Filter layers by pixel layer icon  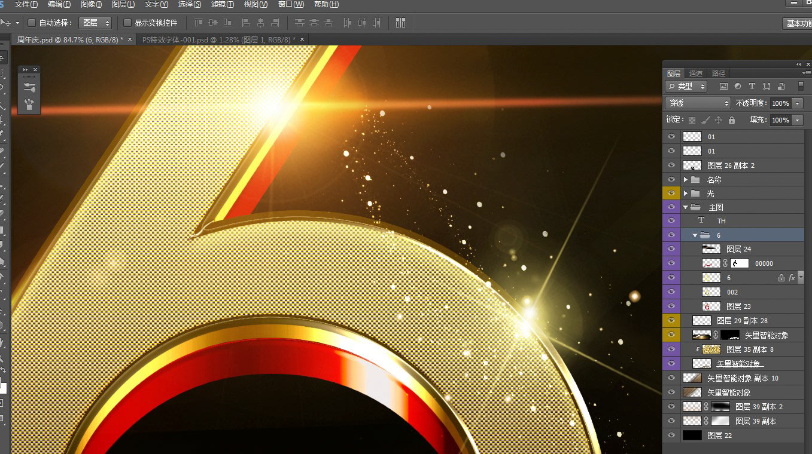pyautogui.click(x=723, y=87)
